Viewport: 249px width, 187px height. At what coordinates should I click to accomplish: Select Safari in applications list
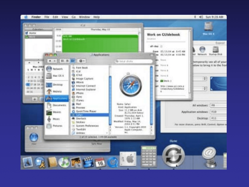tap(89, 115)
